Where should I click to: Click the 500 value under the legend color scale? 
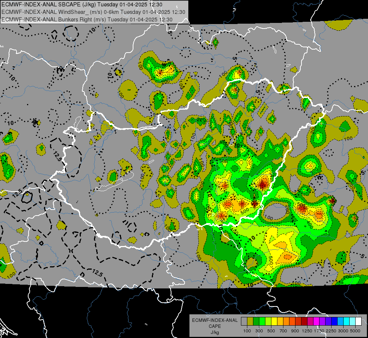point(271,331)
